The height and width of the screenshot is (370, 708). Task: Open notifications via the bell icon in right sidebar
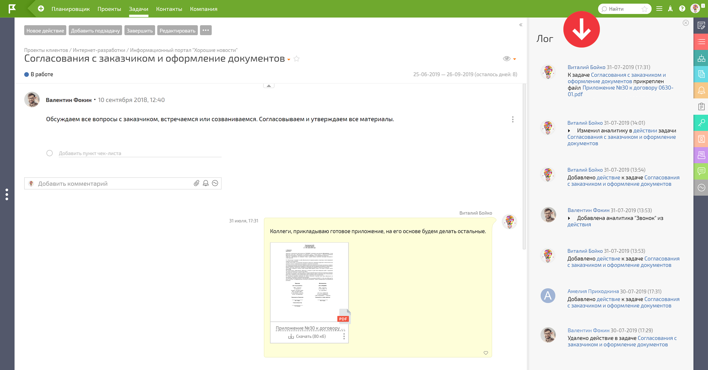click(701, 90)
